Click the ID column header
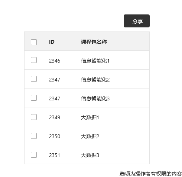Image resolution: width=182 pixels, height=177 pixels. [52, 42]
